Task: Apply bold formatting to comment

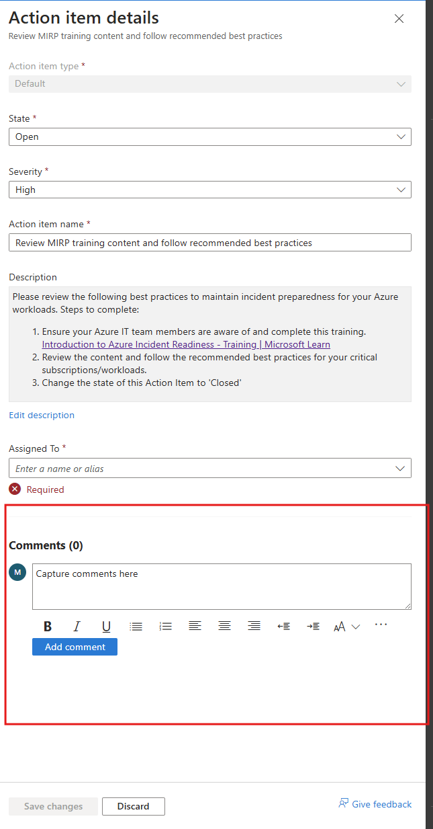Action: click(48, 626)
